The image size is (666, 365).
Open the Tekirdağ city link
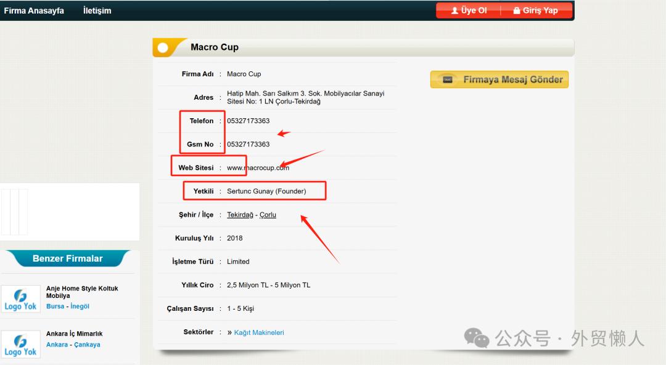pyautogui.click(x=240, y=215)
